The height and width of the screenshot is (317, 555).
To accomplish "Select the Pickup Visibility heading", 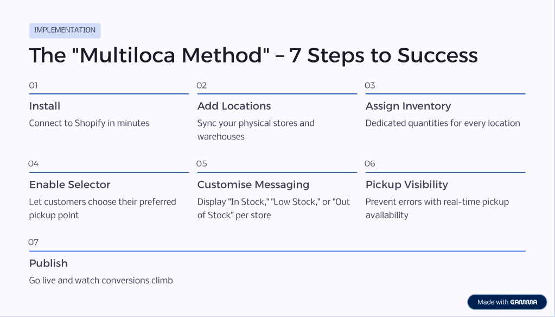I will tap(406, 185).
